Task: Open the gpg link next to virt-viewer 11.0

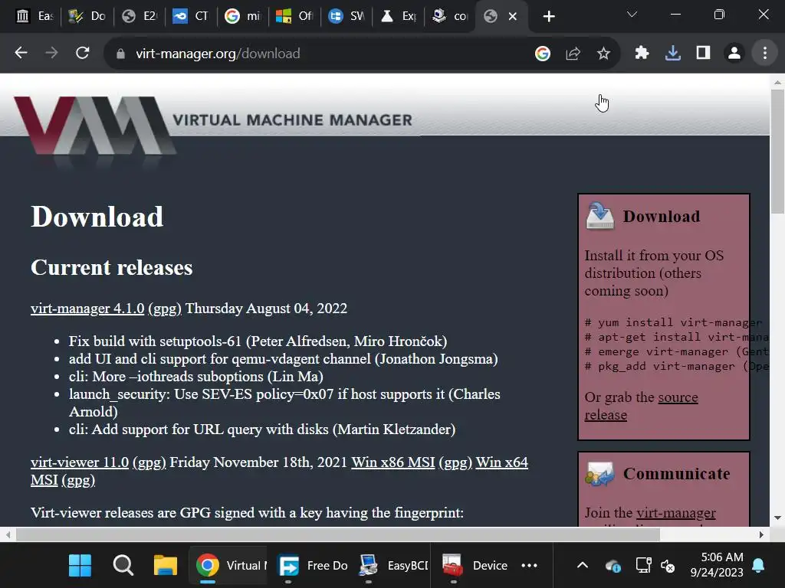Action: 149,462
